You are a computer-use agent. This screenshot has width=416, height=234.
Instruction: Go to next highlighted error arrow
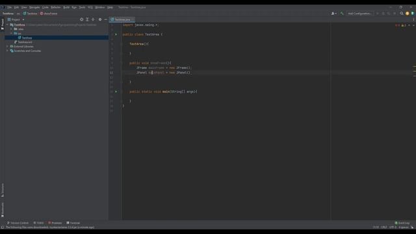413,25
